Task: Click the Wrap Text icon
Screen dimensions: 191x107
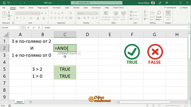Action: [71, 13]
